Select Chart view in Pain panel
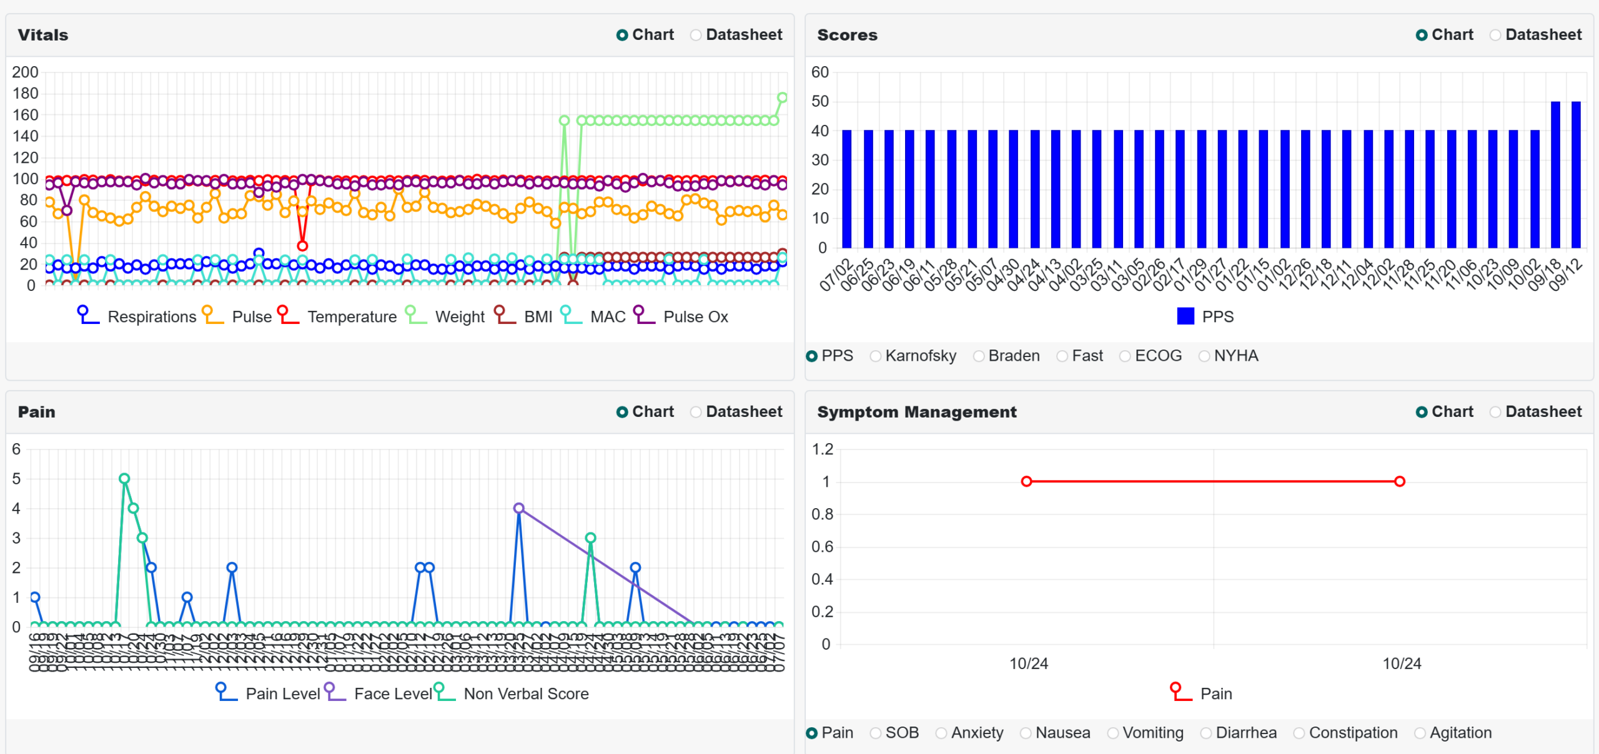Viewport: 1599px width, 754px height. coord(645,412)
